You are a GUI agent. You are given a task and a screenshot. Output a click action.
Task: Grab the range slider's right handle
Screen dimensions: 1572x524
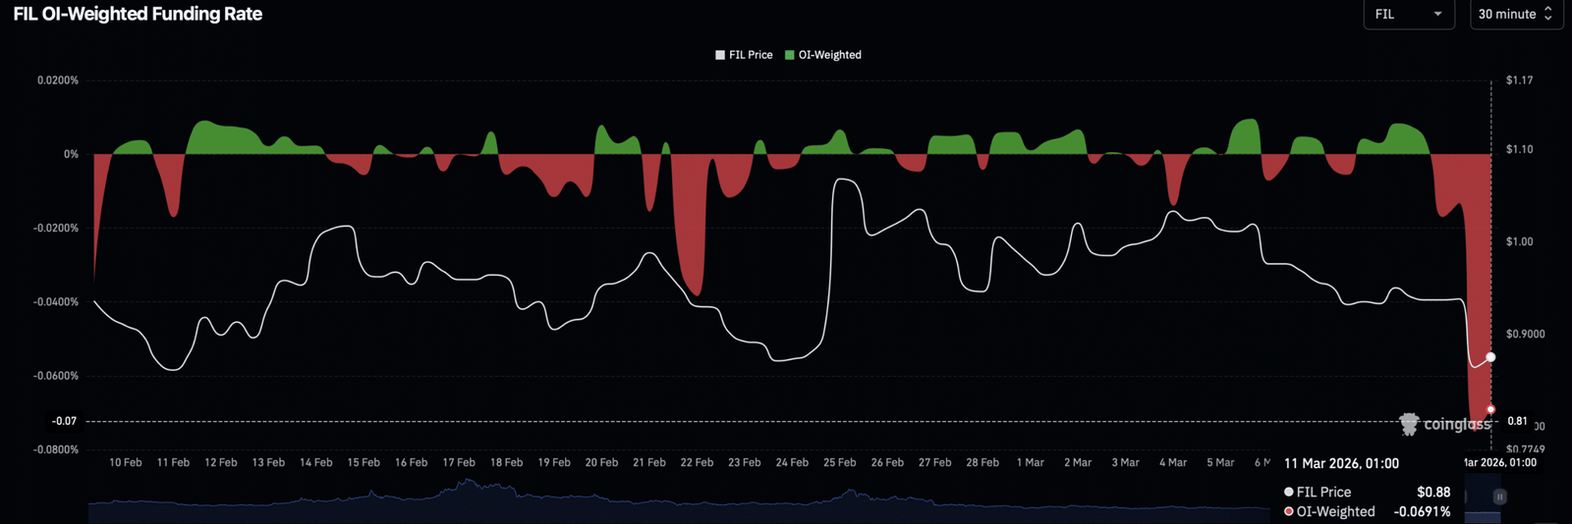[x=1499, y=498]
